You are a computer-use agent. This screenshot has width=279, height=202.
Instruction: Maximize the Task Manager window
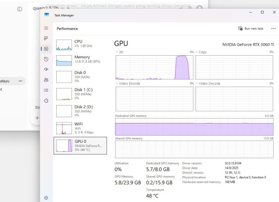coord(262,12)
